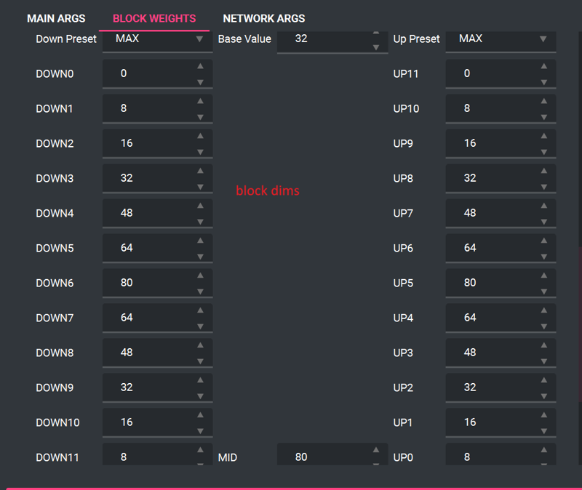This screenshot has height=490, width=582.
Task: Increase MID value with up arrow
Action: tap(376, 450)
